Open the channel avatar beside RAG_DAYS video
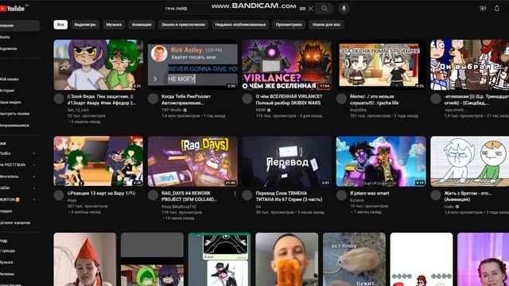The height and width of the screenshot is (286, 509). 153,195
